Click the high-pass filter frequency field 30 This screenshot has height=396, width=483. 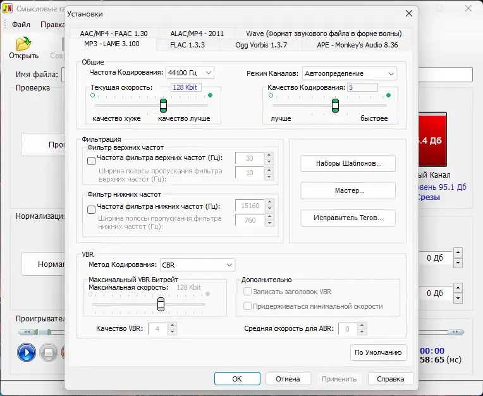click(250, 158)
